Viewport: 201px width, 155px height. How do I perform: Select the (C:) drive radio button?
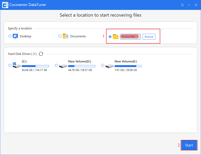(x=10, y=65)
